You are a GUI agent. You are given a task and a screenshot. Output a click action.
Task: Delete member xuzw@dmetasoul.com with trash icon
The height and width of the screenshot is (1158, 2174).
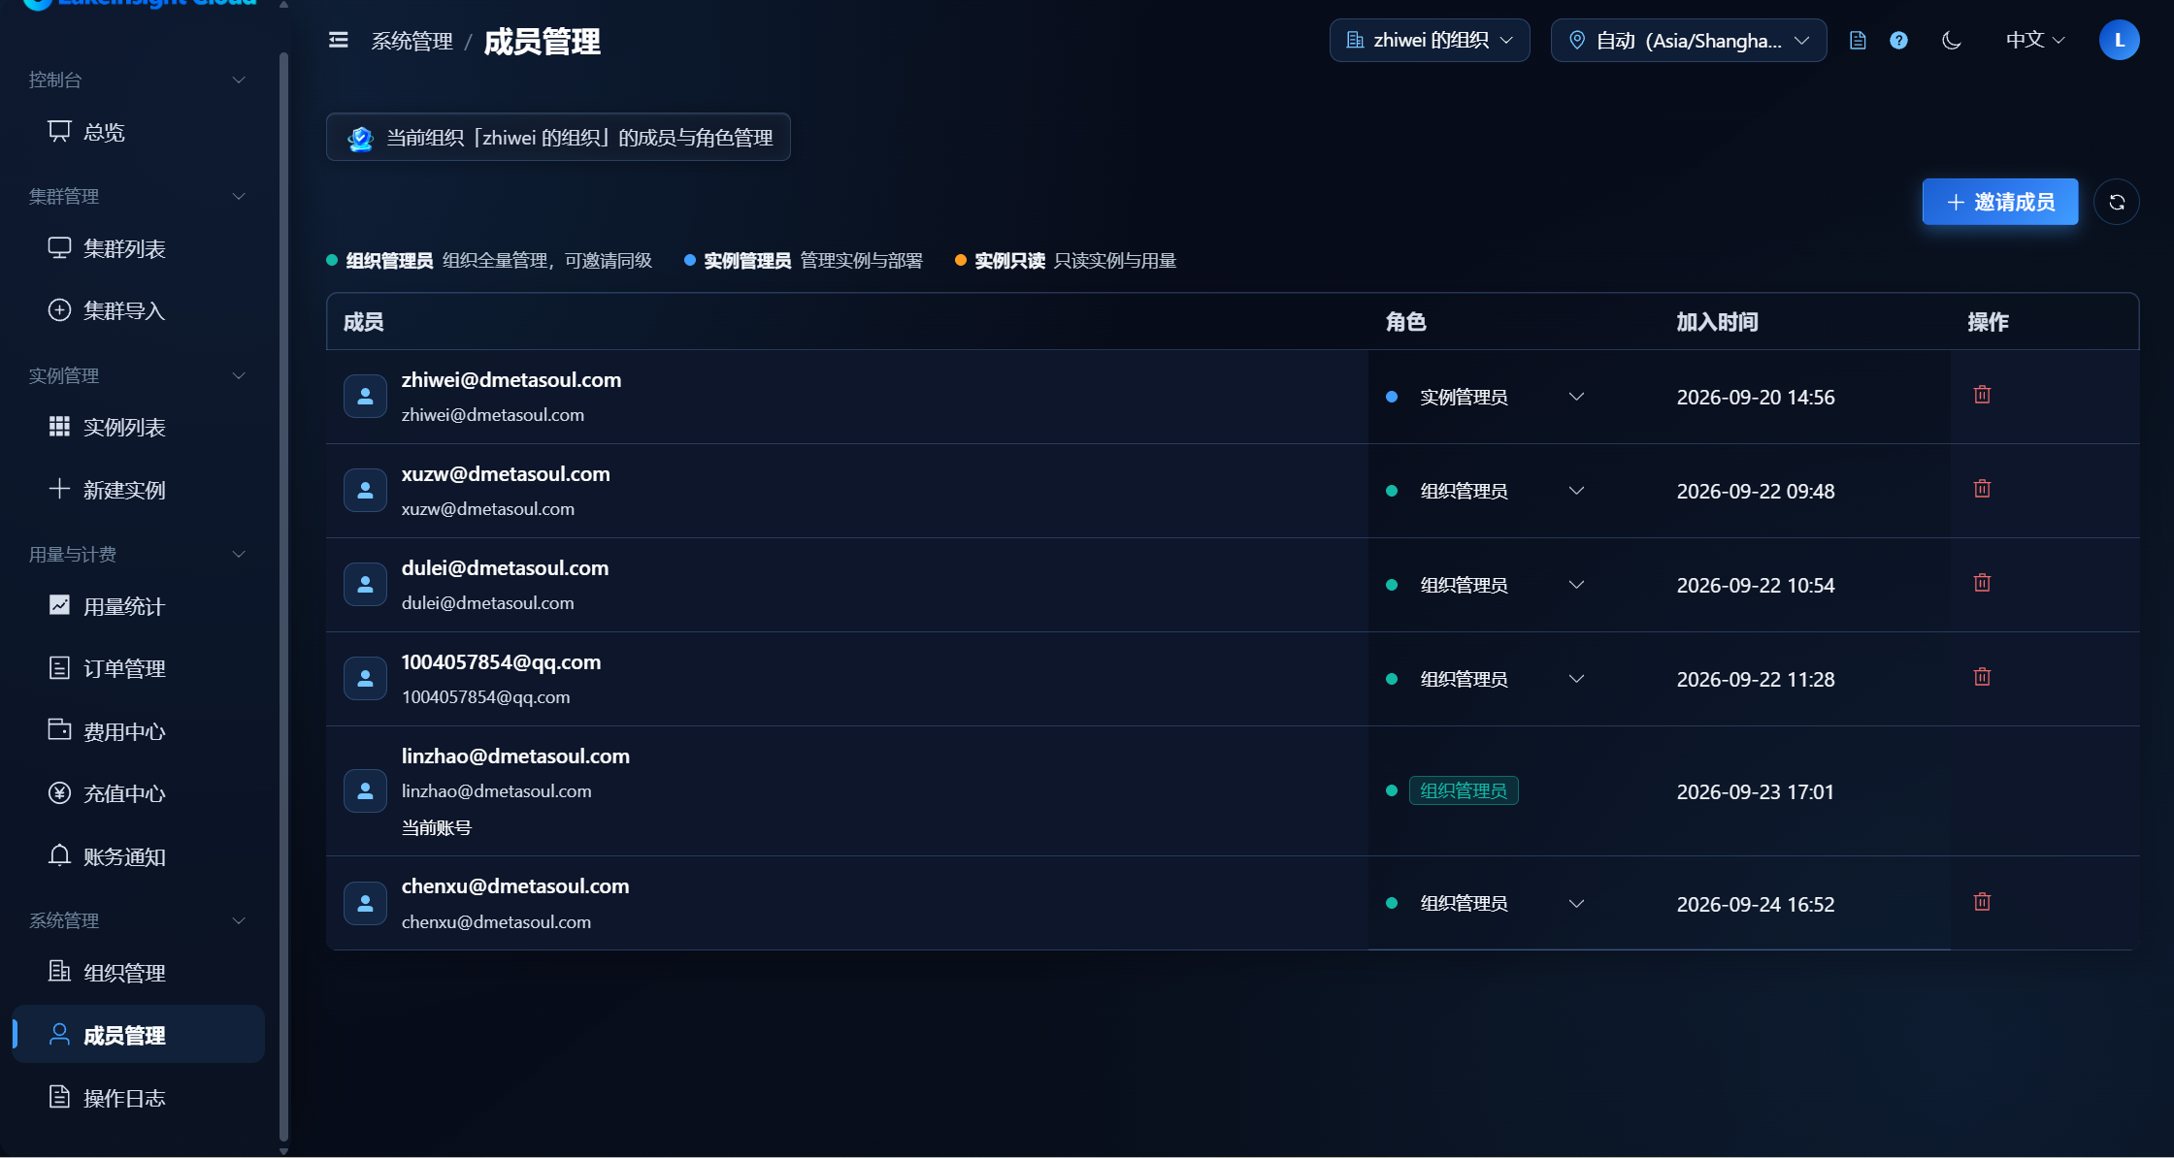(x=1982, y=489)
